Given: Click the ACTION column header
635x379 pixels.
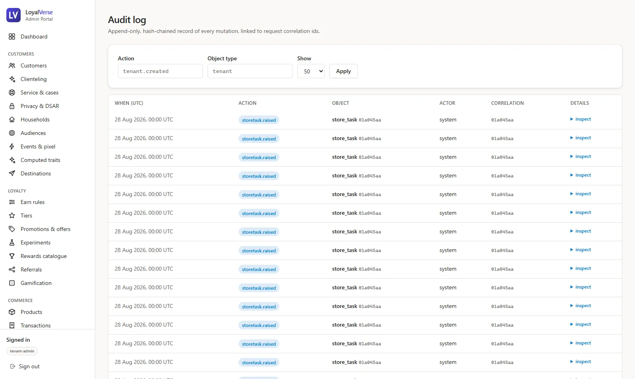Looking at the screenshot, I should point(247,103).
